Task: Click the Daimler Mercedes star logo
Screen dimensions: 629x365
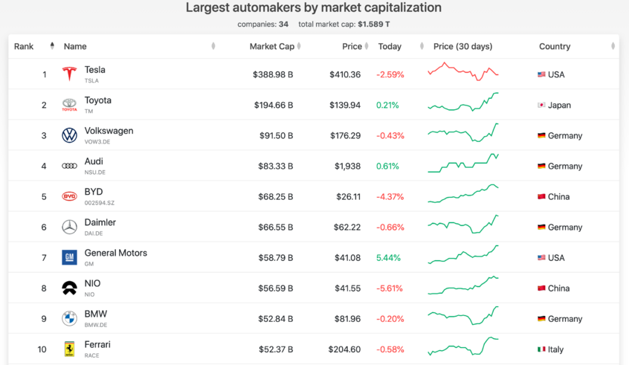Action: (69, 227)
